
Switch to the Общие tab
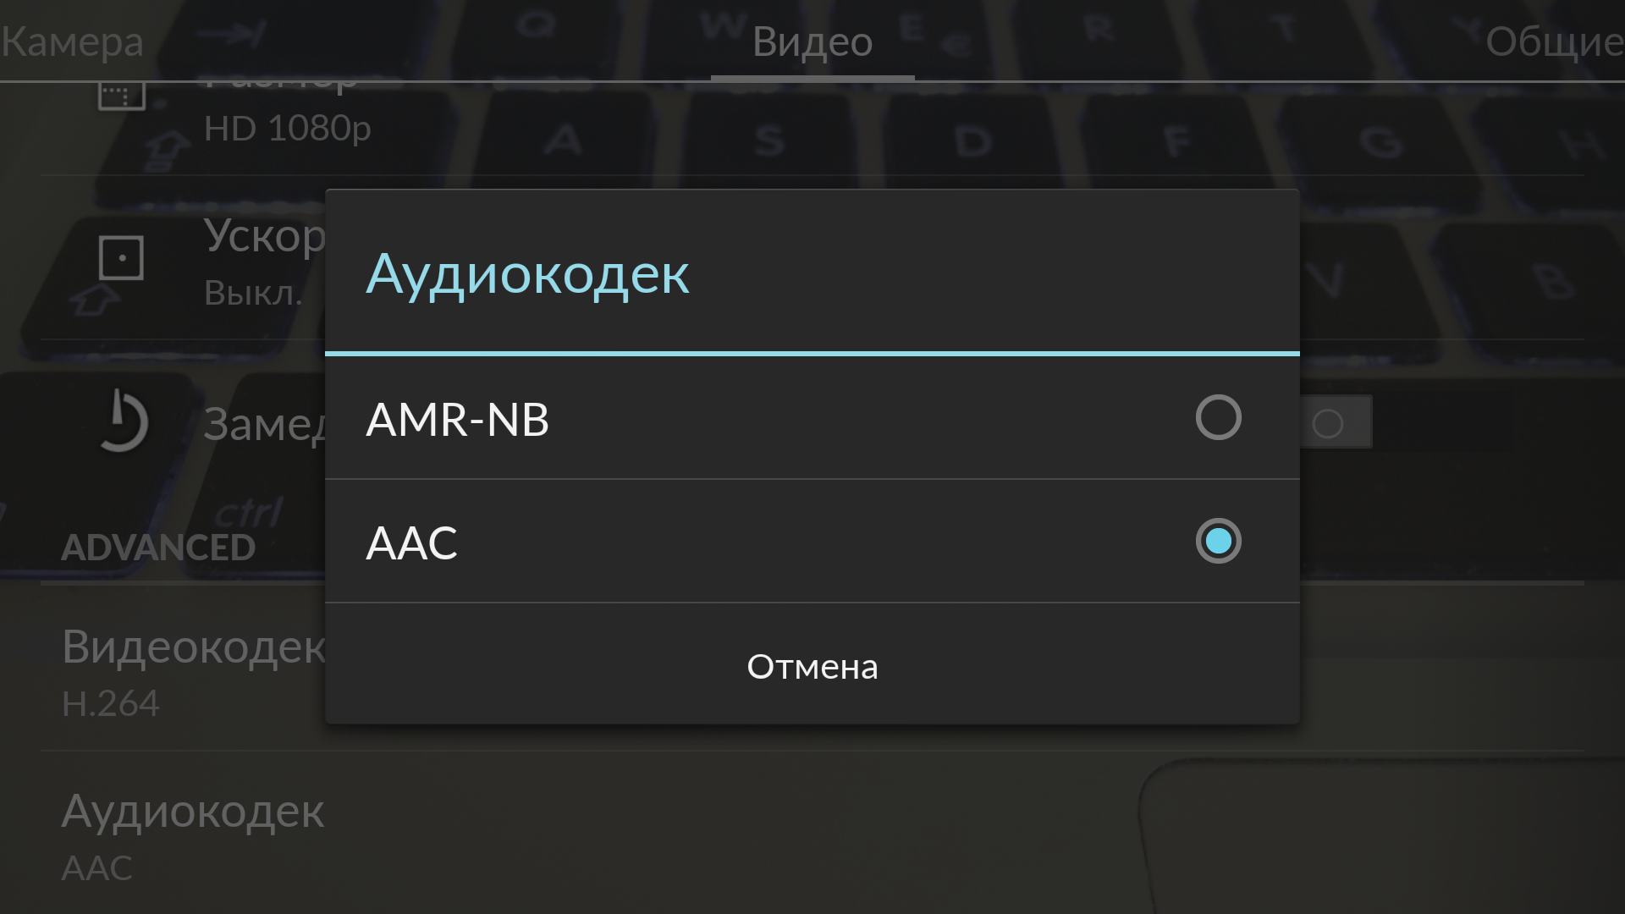1554,41
